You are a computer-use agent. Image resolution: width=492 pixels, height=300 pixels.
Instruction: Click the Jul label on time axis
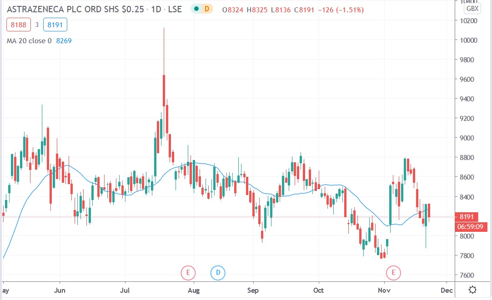coord(125,290)
